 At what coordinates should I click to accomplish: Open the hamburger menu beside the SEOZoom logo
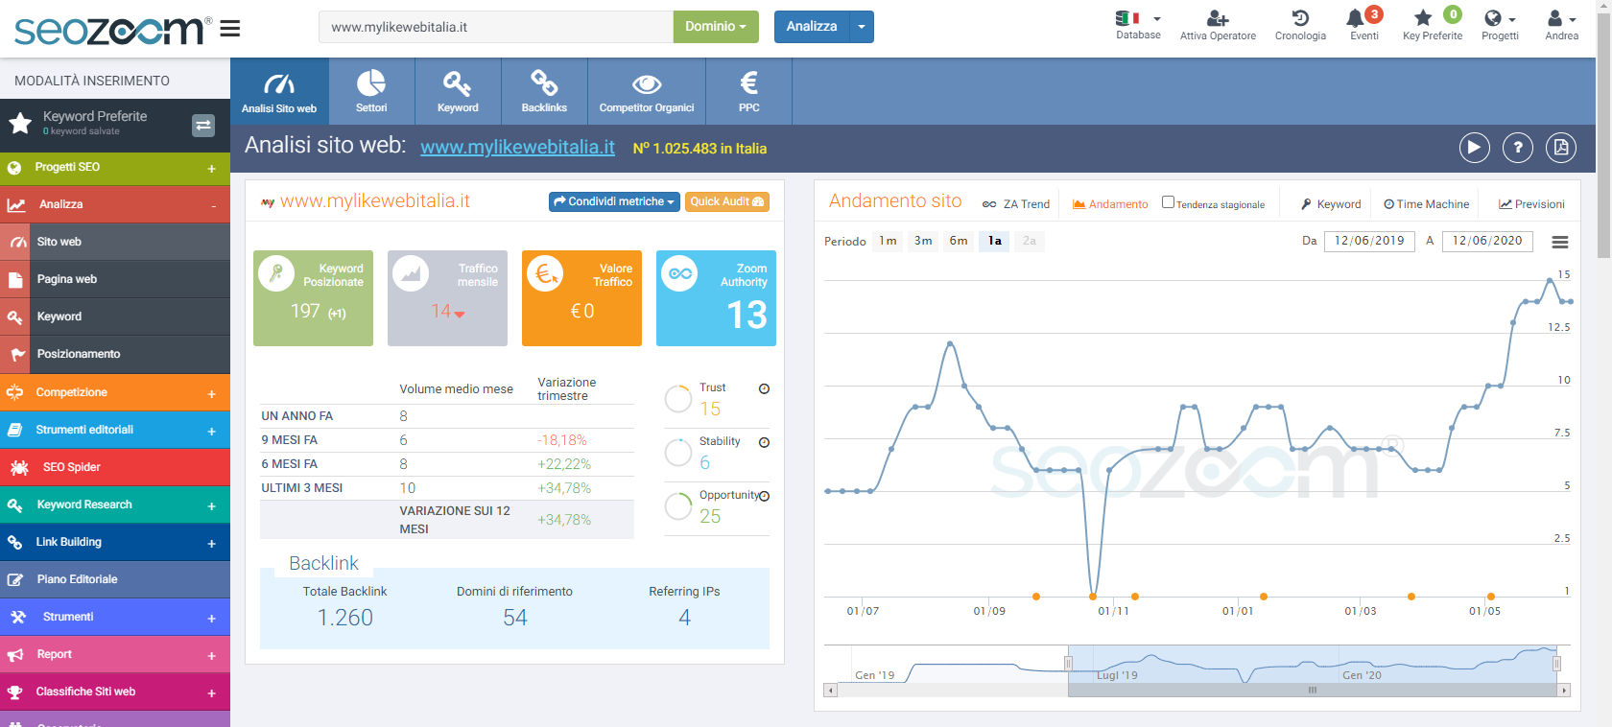[x=229, y=29]
